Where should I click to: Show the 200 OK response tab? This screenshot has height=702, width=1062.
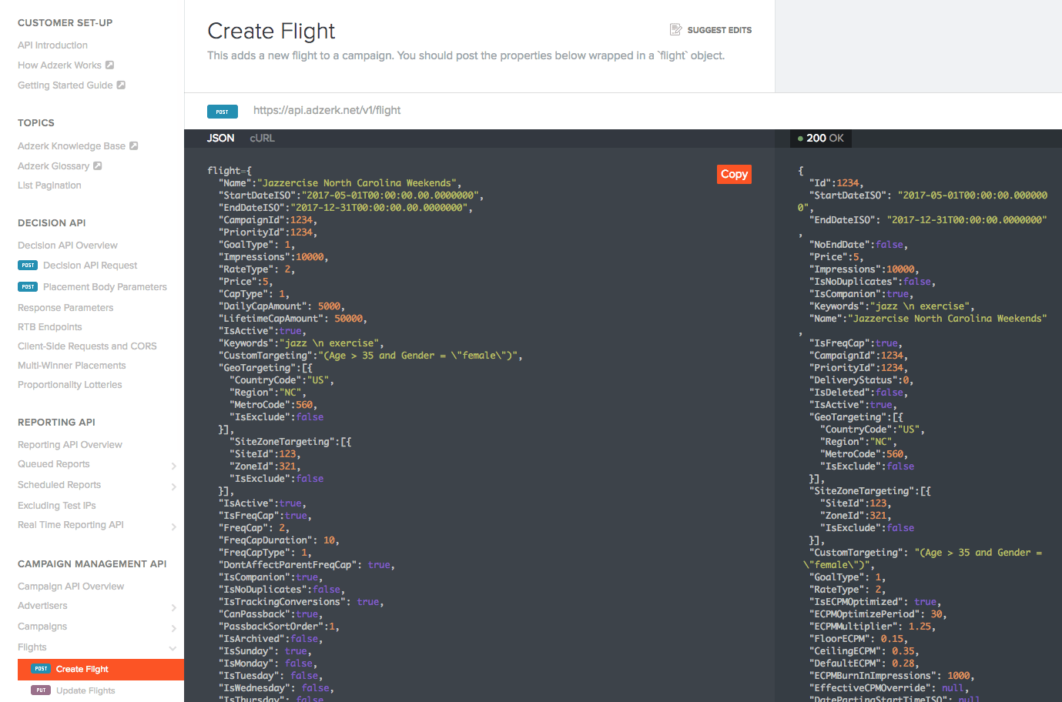pyautogui.click(x=821, y=139)
